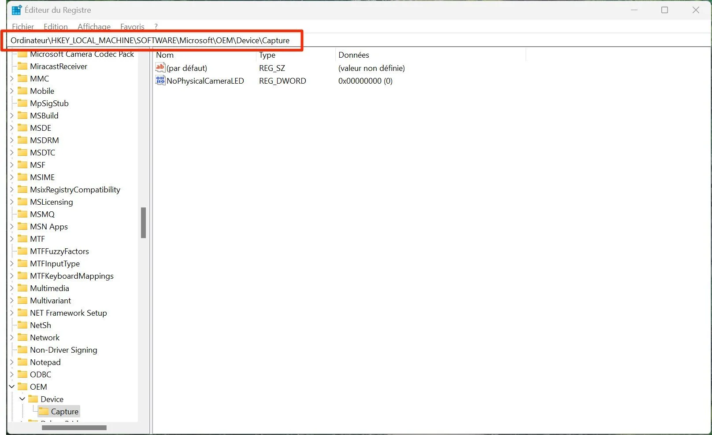The height and width of the screenshot is (435, 712).
Task: Select the MTF folder icon
Action: [x=22, y=239]
